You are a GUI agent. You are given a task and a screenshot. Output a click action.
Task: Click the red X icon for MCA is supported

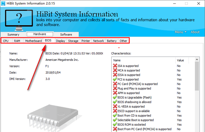point(115,70)
